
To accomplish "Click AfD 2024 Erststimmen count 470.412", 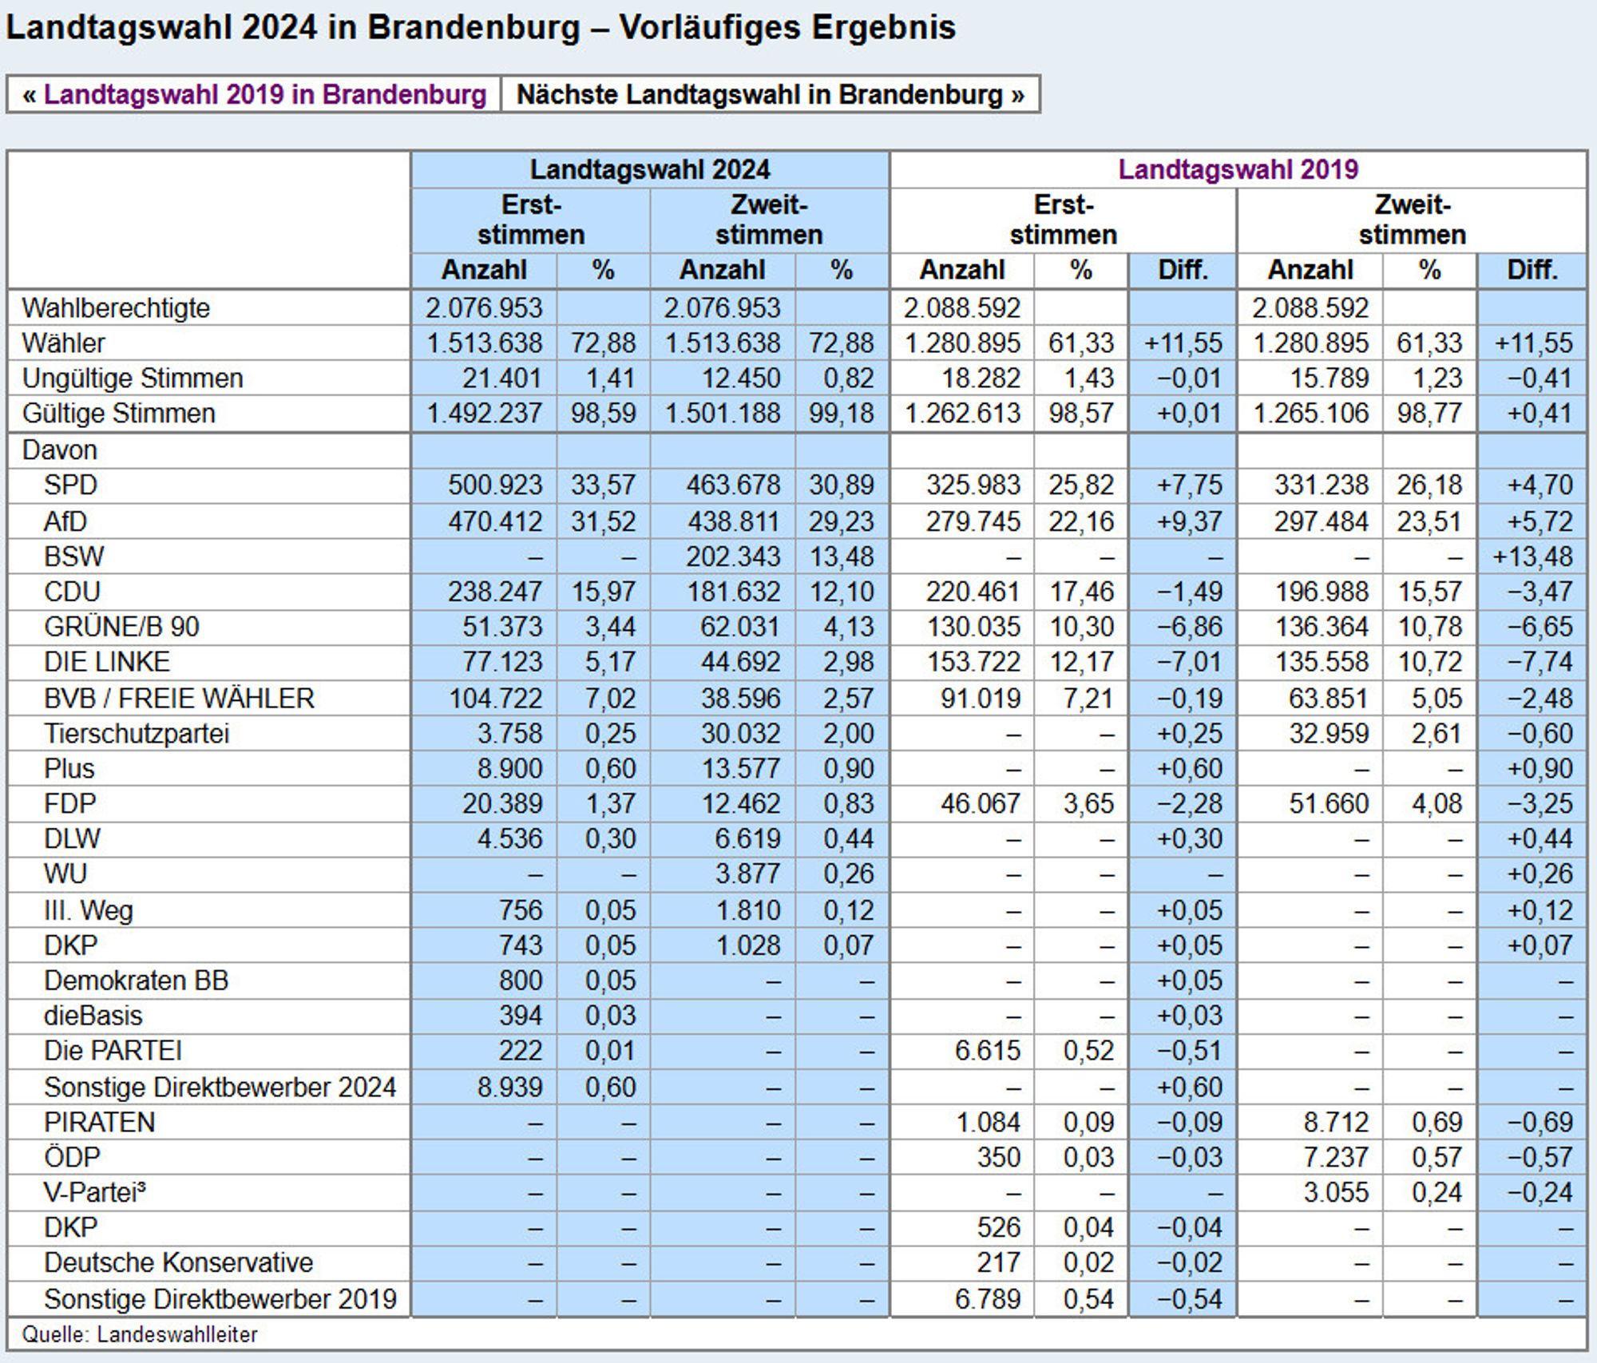I will point(494,521).
